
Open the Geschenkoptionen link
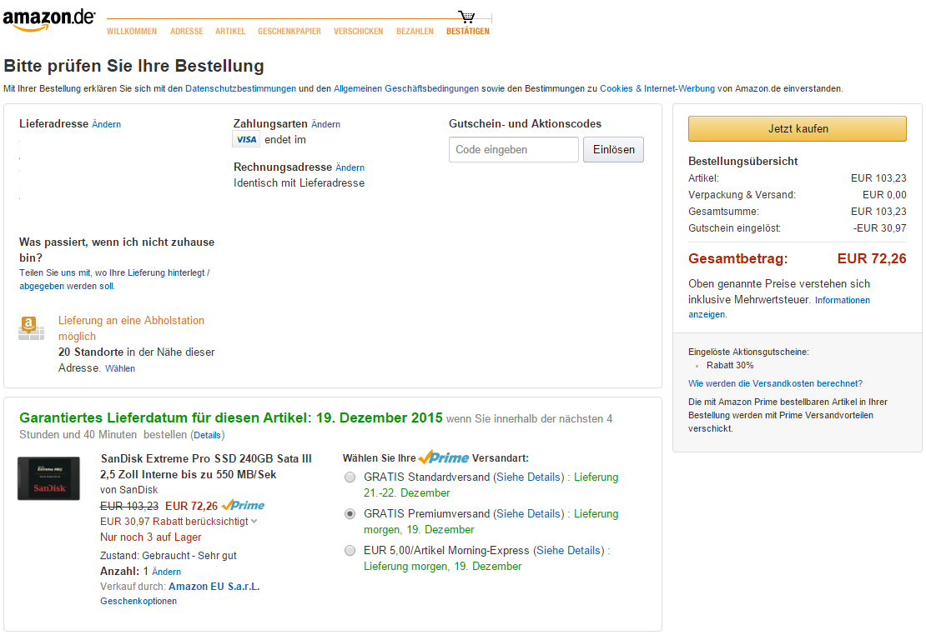tap(138, 601)
